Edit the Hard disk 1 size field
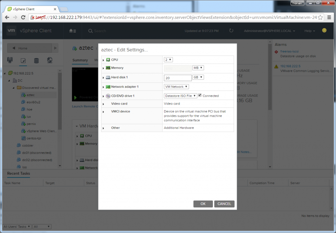The height and width of the screenshot is (233, 336). click(177, 78)
